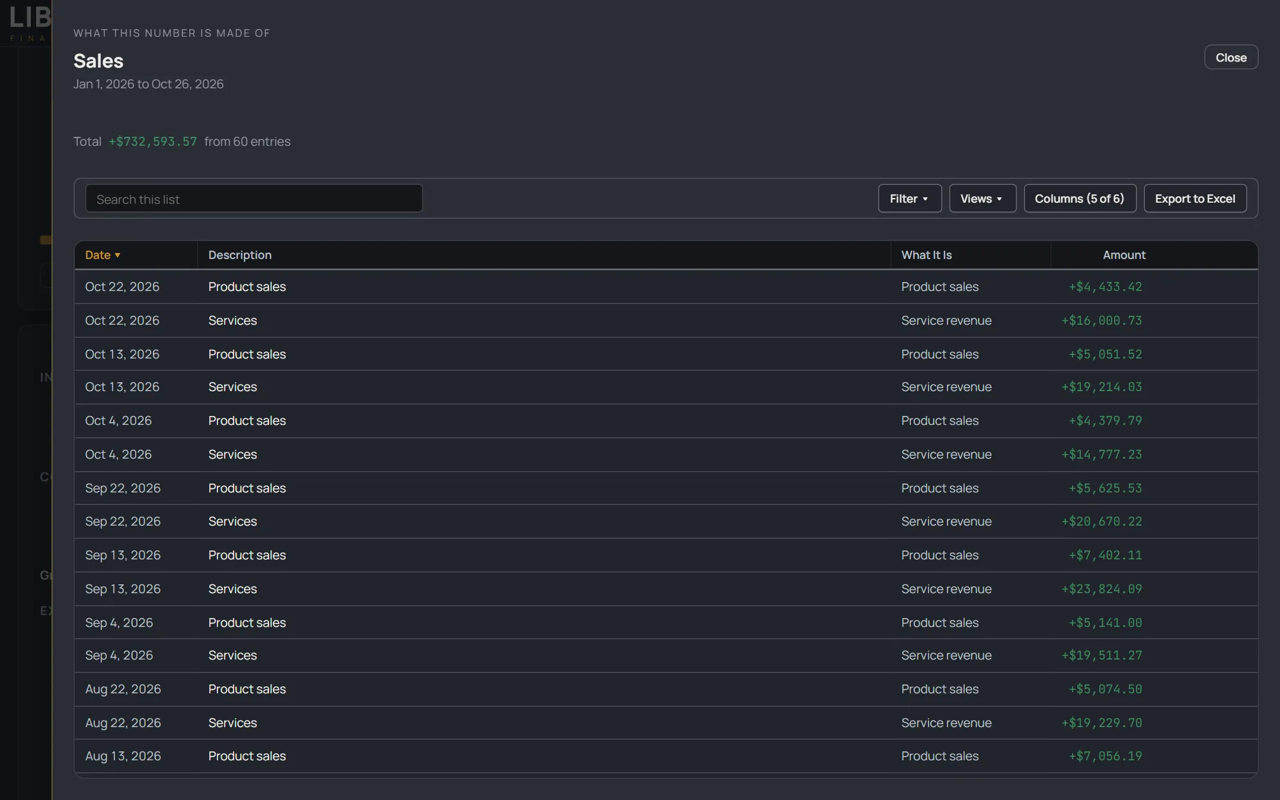Screen dimensions: 1280x800
Task: Select the +$14,777.23 amount
Action: pyautogui.click(x=1101, y=455)
